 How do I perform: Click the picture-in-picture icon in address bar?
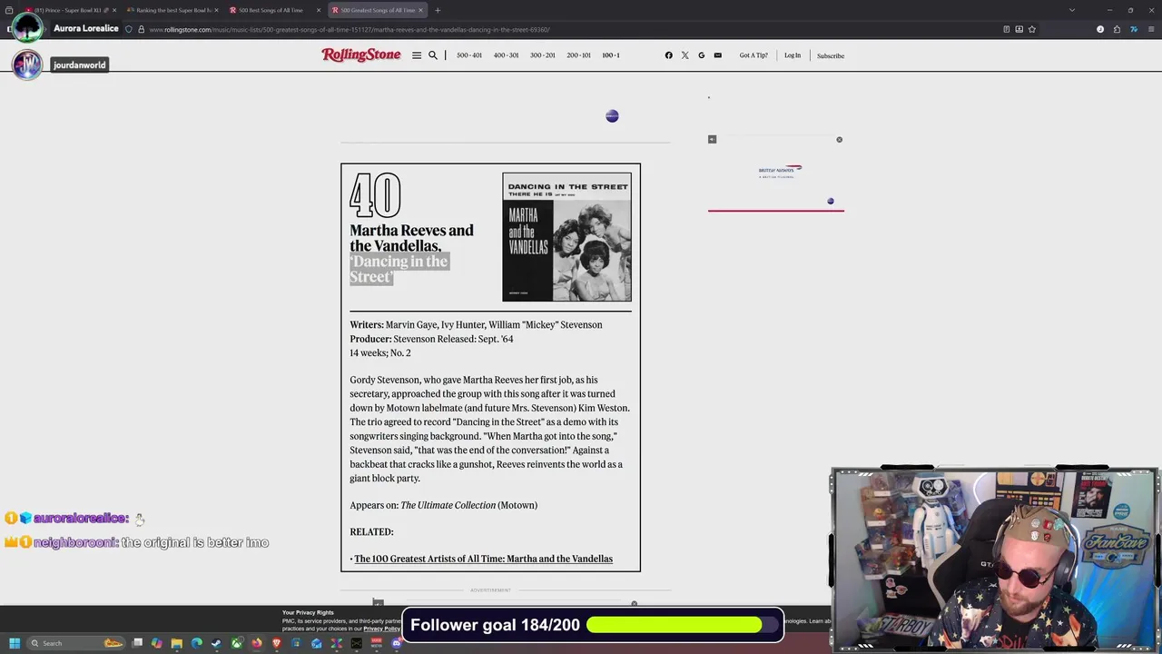1019,29
